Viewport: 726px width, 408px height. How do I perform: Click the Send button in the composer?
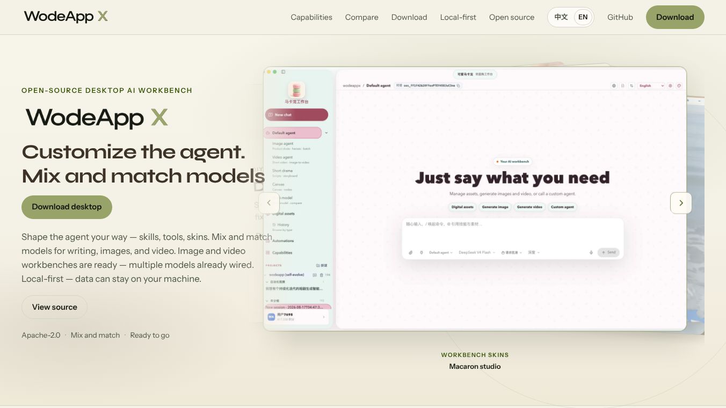pyautogui.click(x=608, y=252)
